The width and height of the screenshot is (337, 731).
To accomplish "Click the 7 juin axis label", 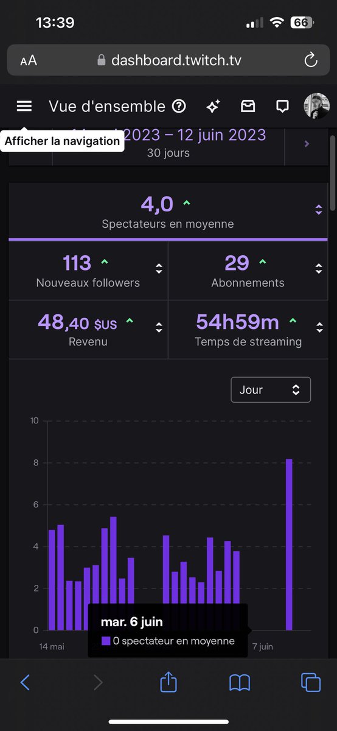I will click(x=262, y=646).
